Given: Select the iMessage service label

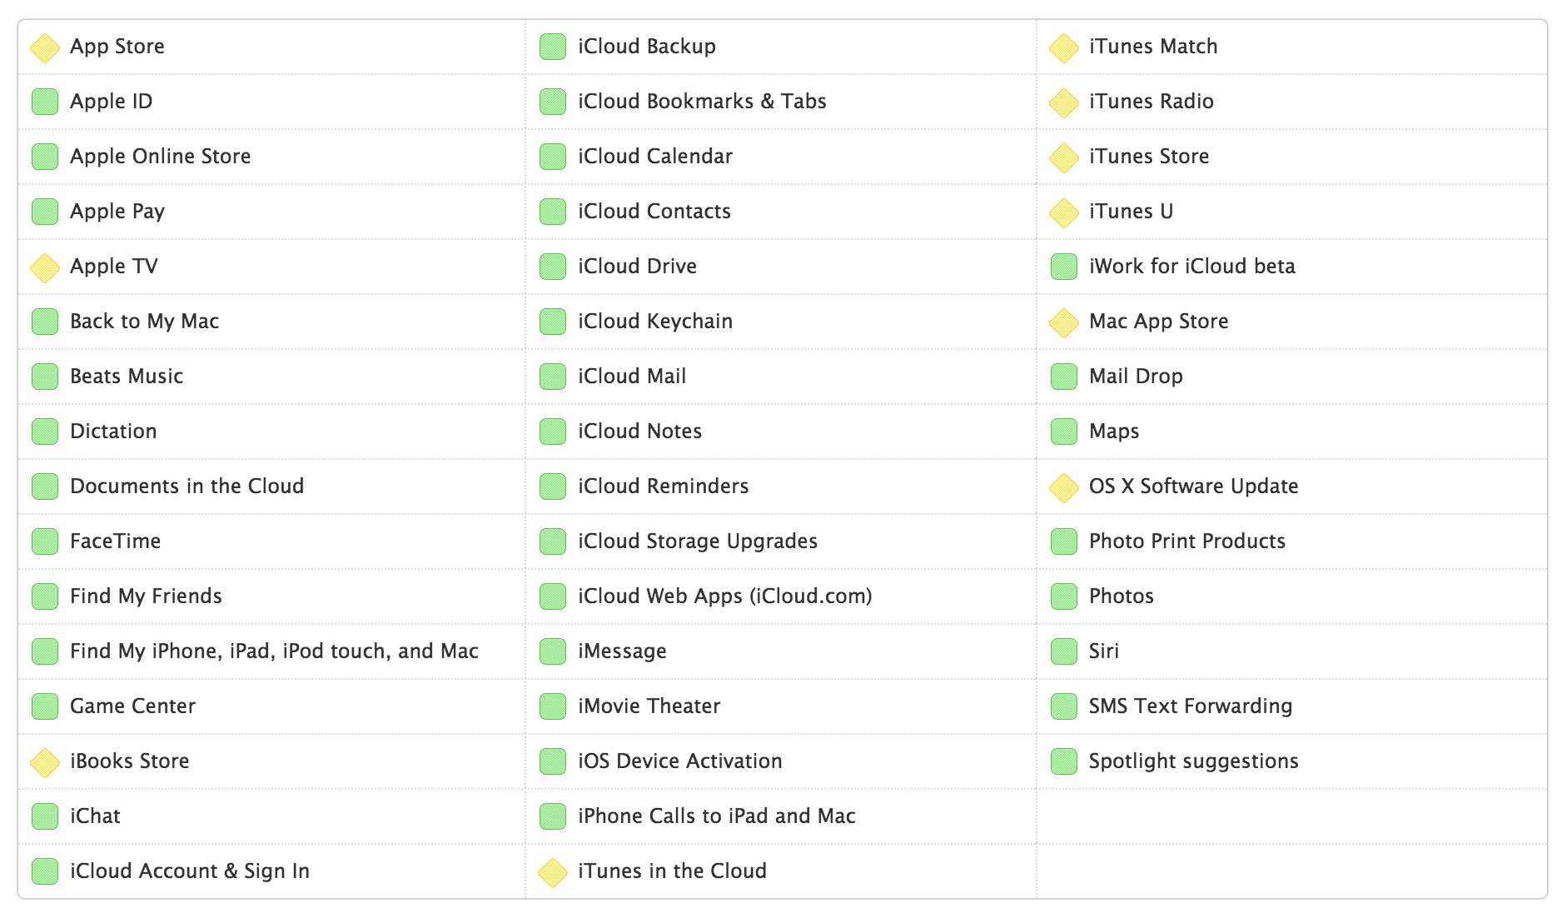Looking at the screenshot, I should [x=622, y=651].
